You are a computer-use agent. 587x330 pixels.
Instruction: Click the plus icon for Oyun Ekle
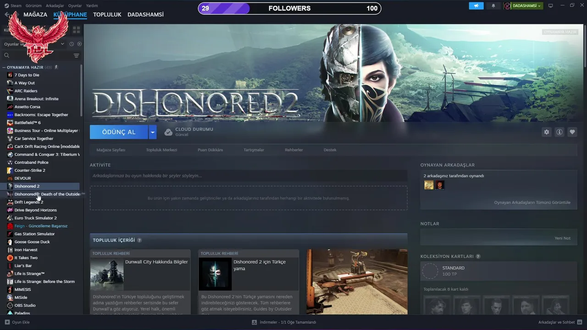click(x=7, y=322)
